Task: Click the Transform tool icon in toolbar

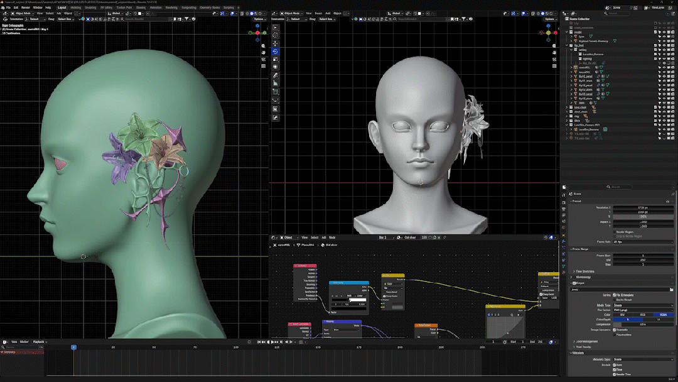Action: (x=276, y=67)
